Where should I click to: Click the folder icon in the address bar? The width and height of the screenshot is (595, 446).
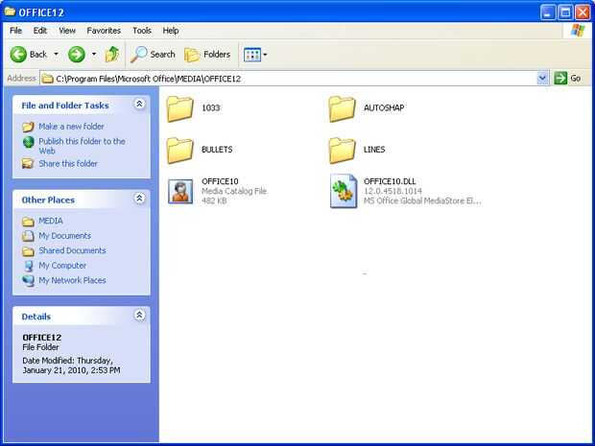tap(47, 79)
